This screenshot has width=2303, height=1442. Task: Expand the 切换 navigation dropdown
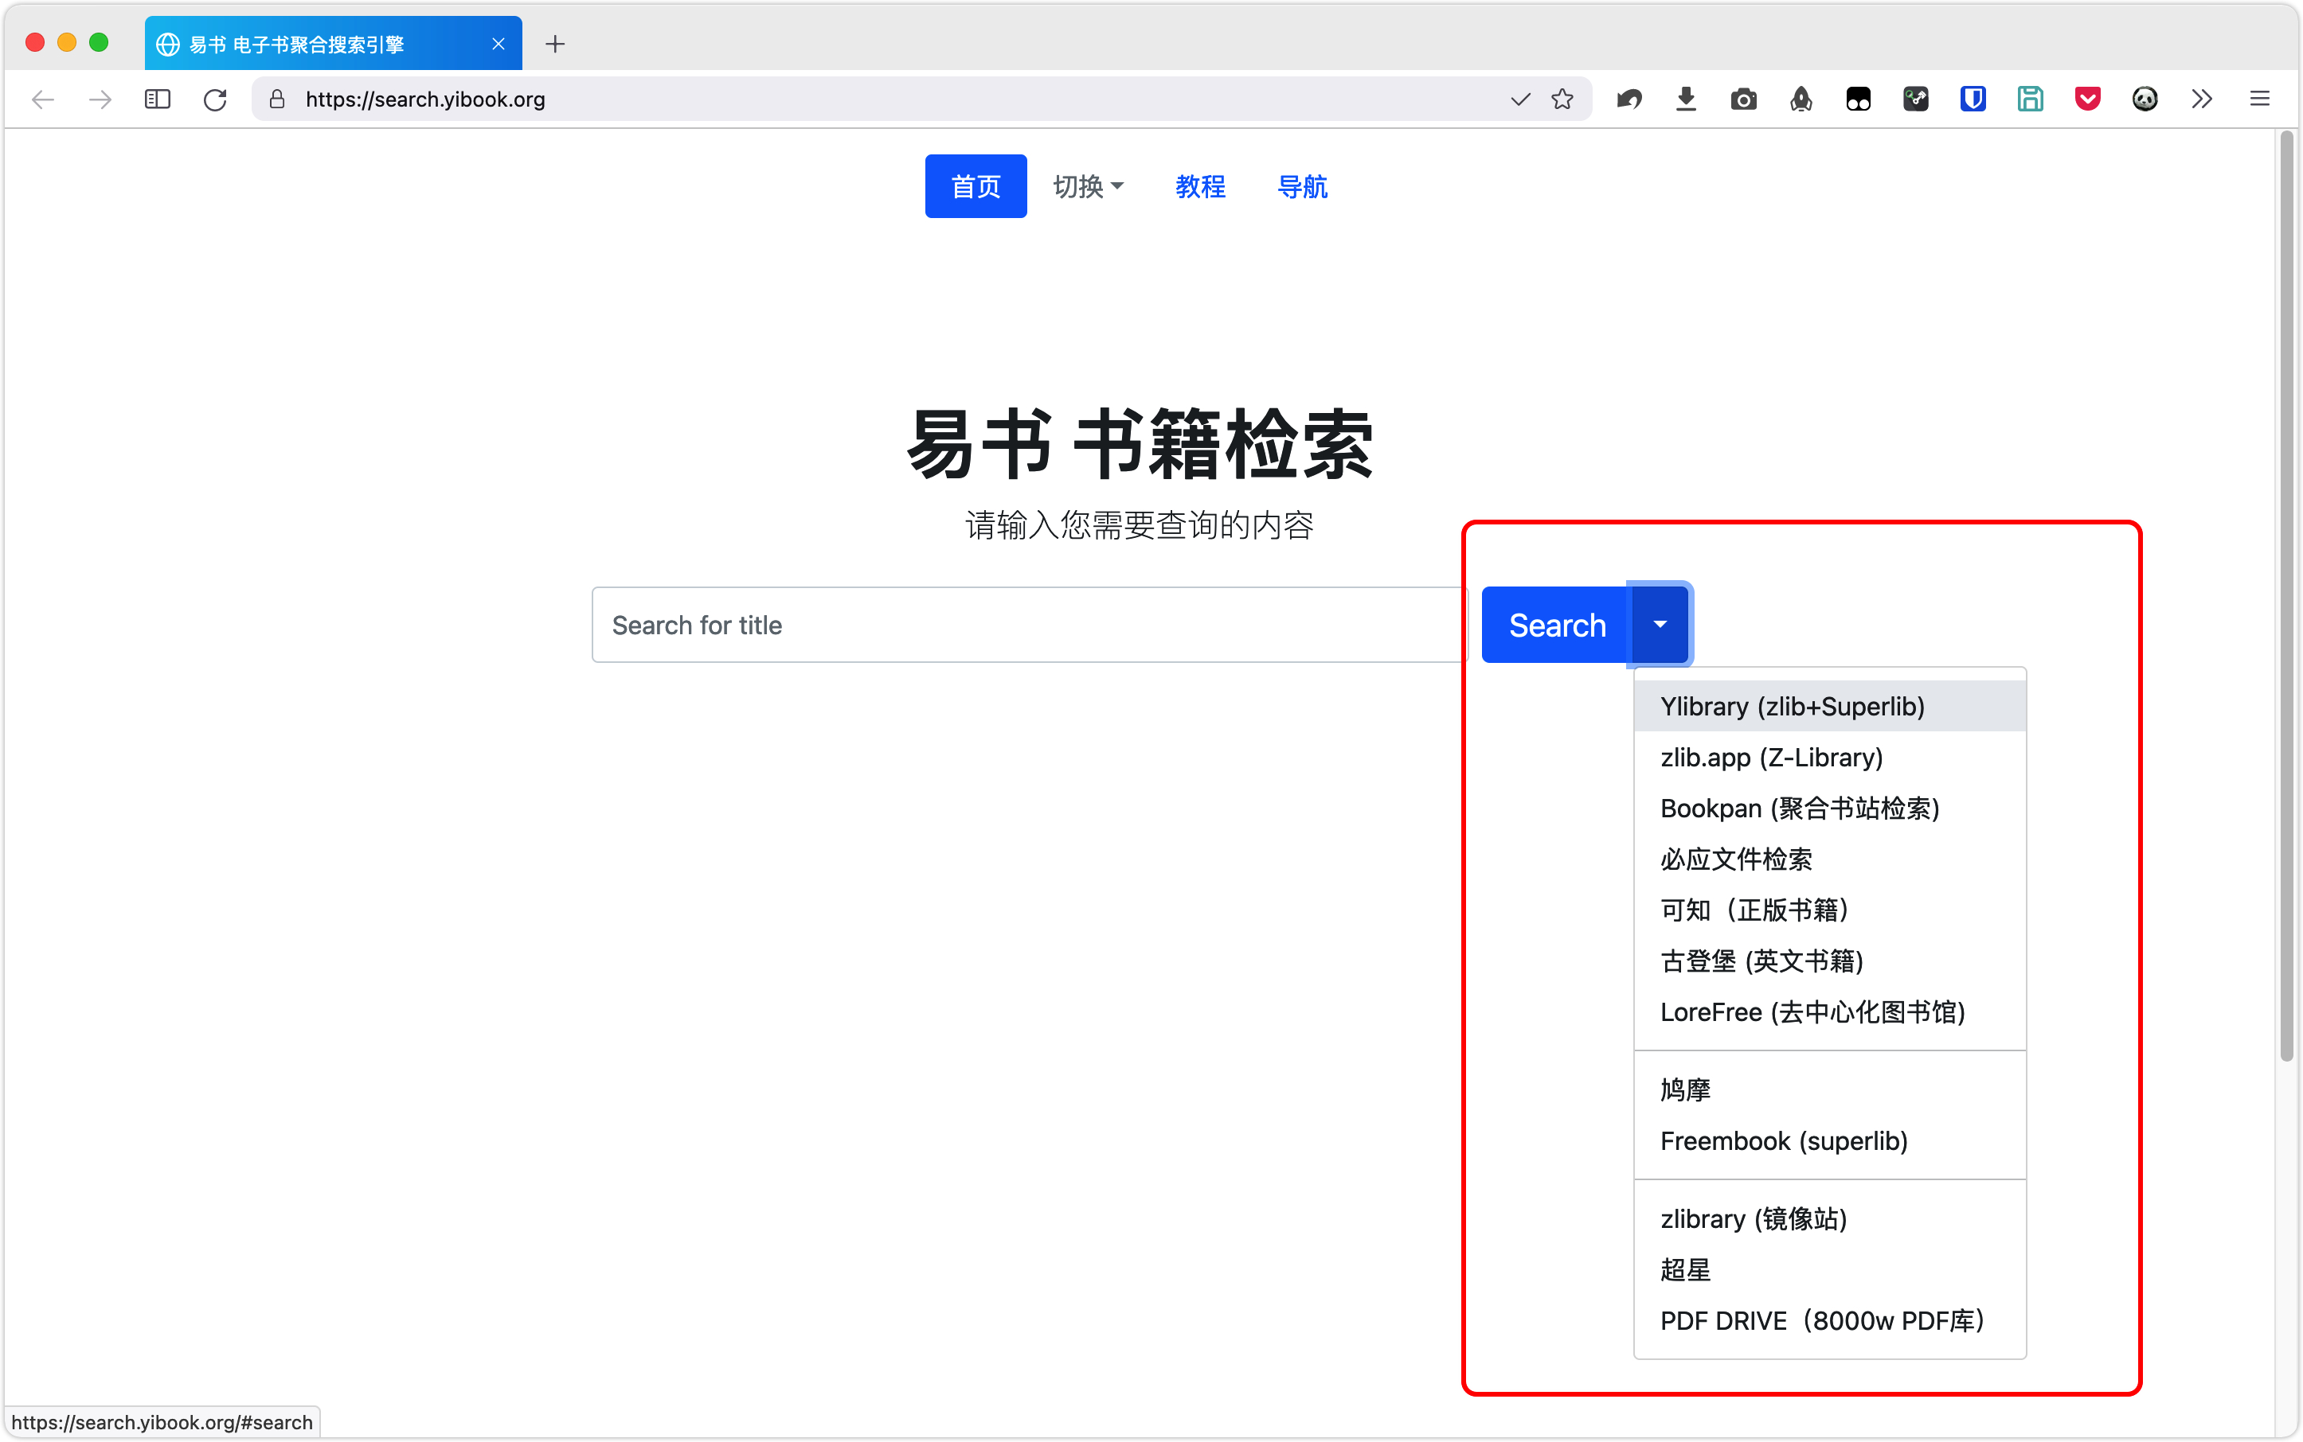[1089, 186]
